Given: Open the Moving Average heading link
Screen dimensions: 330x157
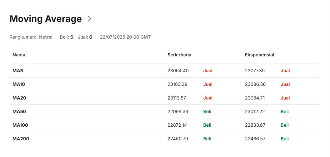Looking at the screenshot, I should pos(46,19).
